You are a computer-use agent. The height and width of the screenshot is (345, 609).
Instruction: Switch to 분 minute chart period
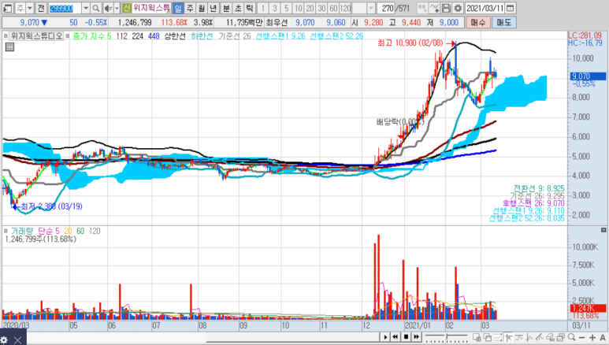(x=226, y=8)
